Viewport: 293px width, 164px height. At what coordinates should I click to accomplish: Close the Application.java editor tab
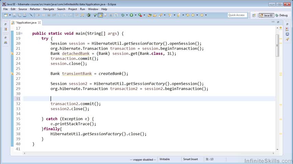tap(39, 23)
